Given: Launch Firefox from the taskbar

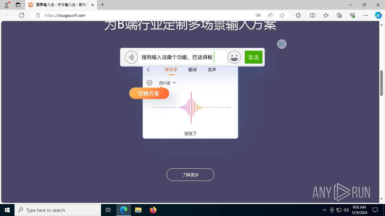Looking at the screenshot, I should pos(153,210).
